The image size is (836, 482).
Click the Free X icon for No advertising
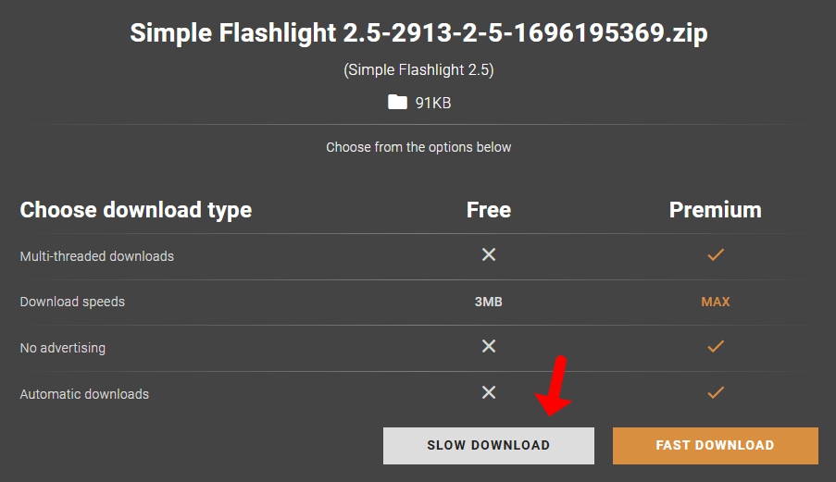pos(489,346)
